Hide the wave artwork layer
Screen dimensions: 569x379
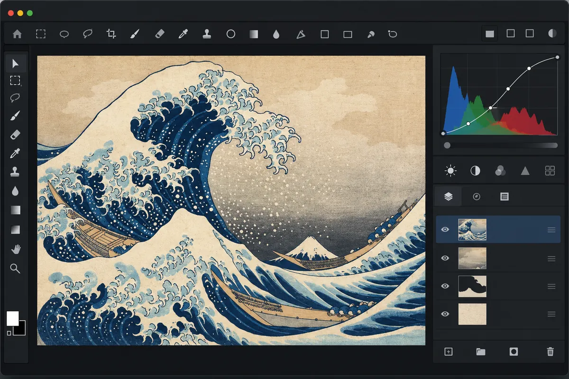click(445, 230)
